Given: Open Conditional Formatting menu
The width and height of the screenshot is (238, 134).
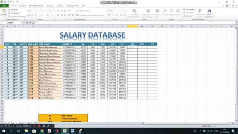Looking at the screenshot, I should click(134, 13).
